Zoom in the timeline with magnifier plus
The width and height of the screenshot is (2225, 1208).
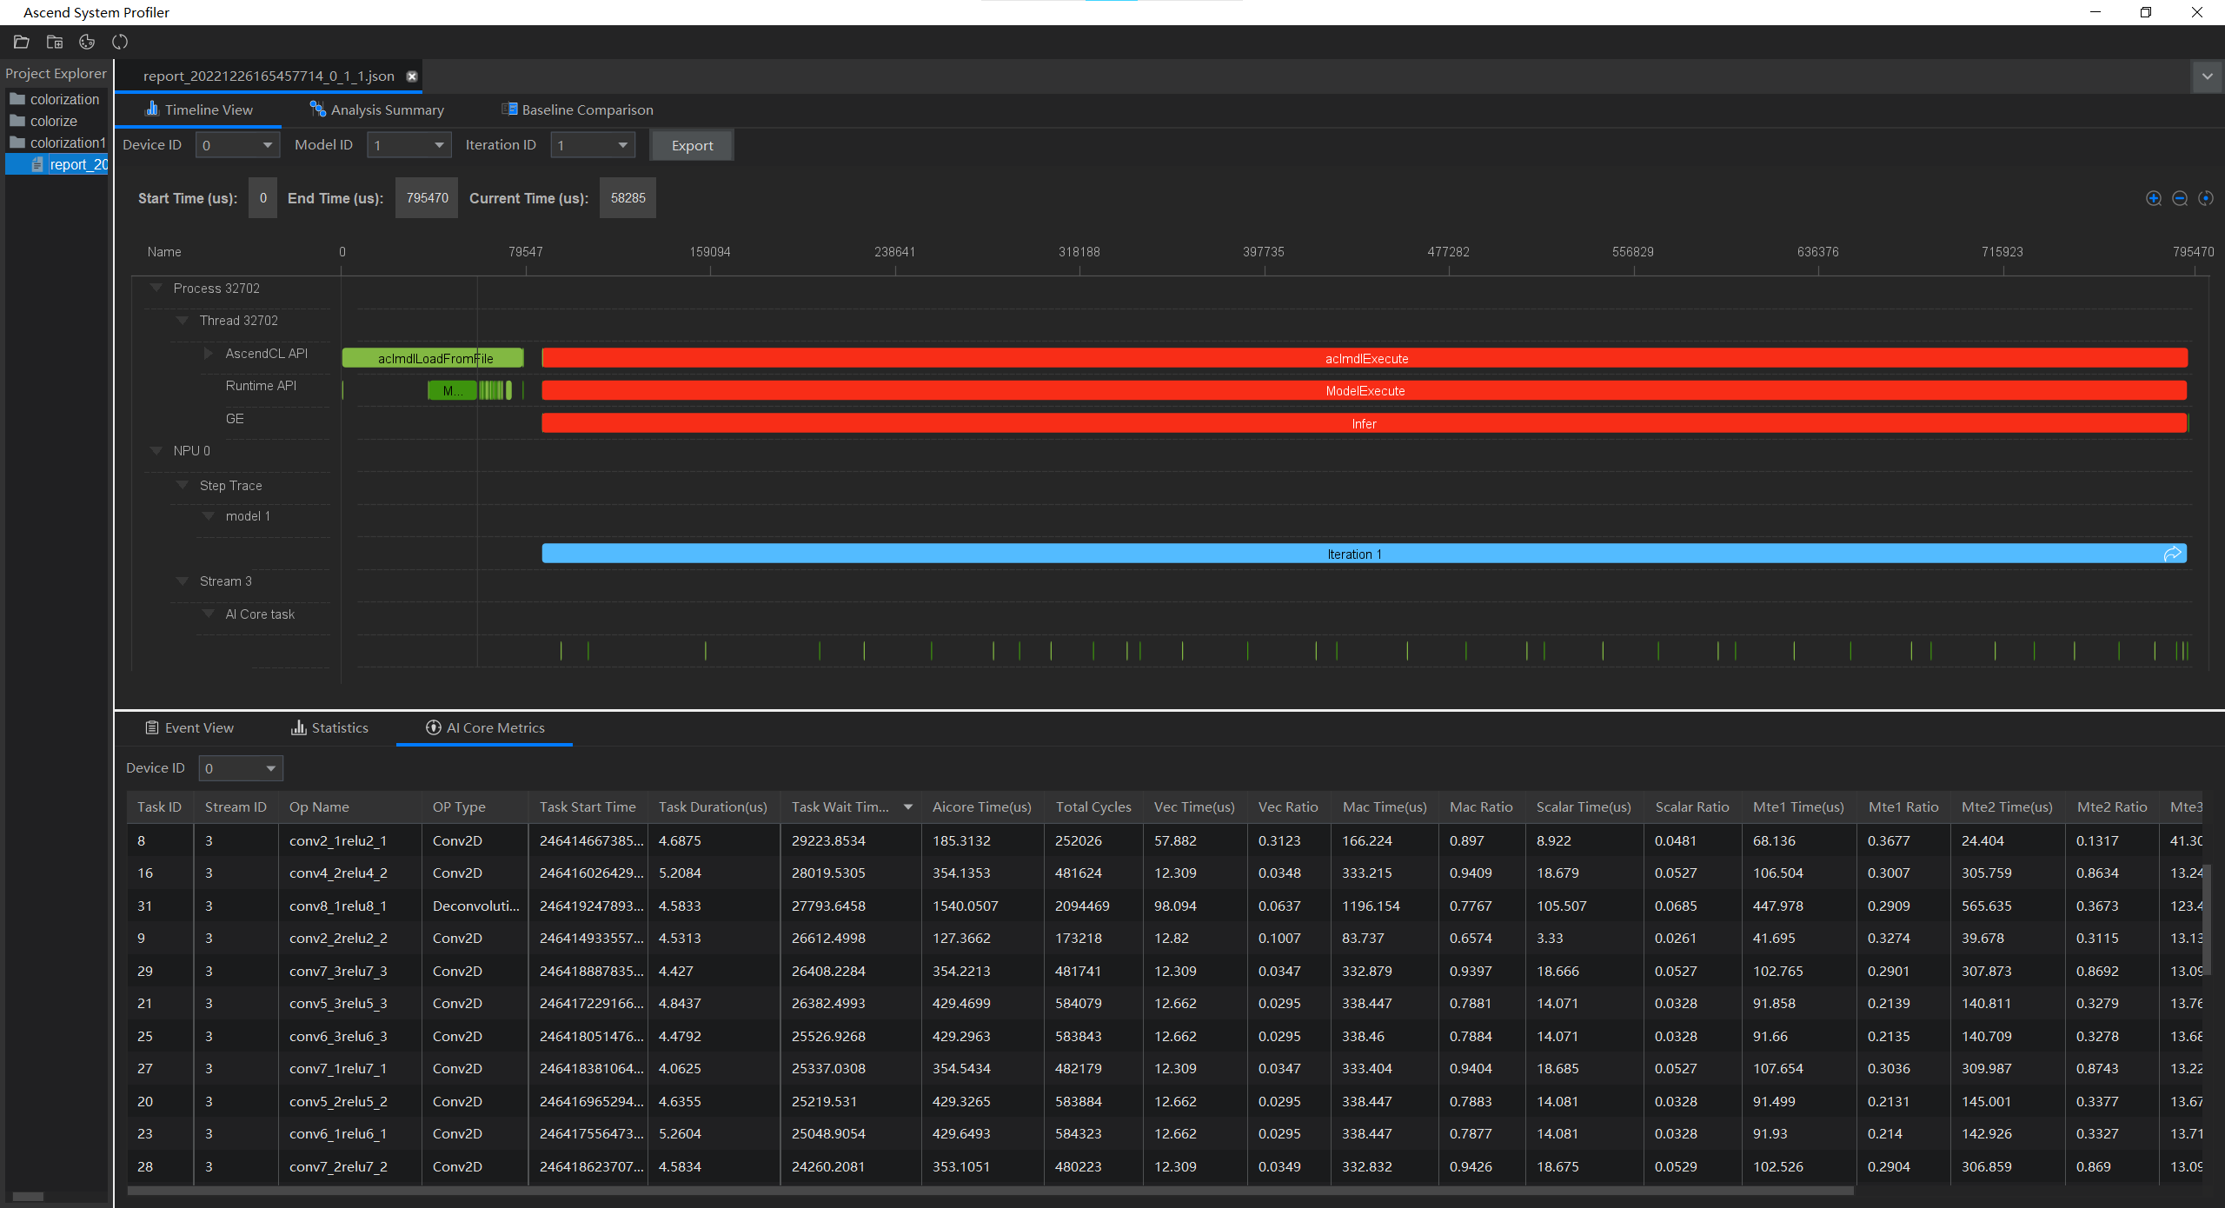2154,198
